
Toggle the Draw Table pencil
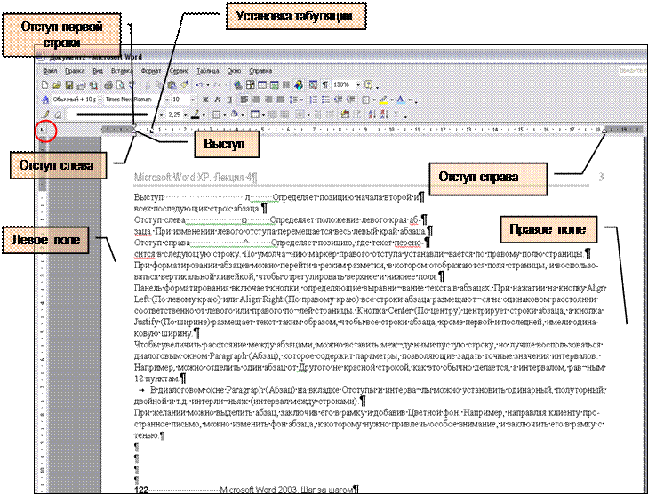point(46,115)
